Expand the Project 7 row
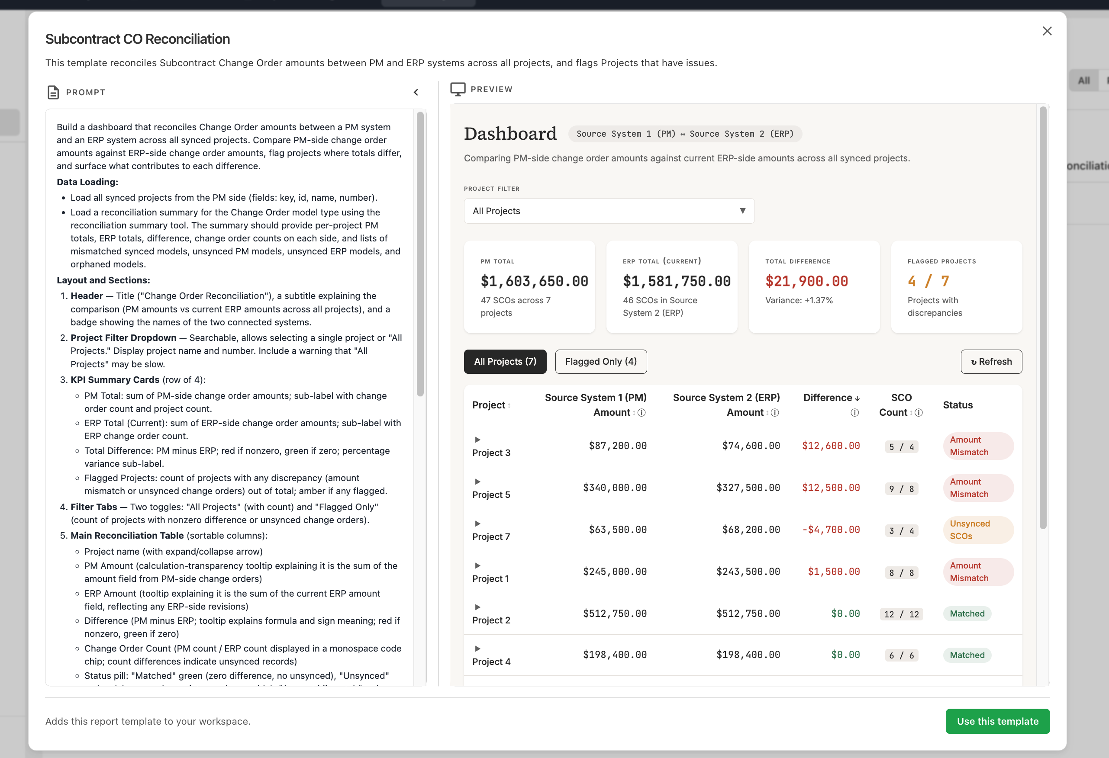The height and width of the screenshot is (758, 1109). click(478, 524)
